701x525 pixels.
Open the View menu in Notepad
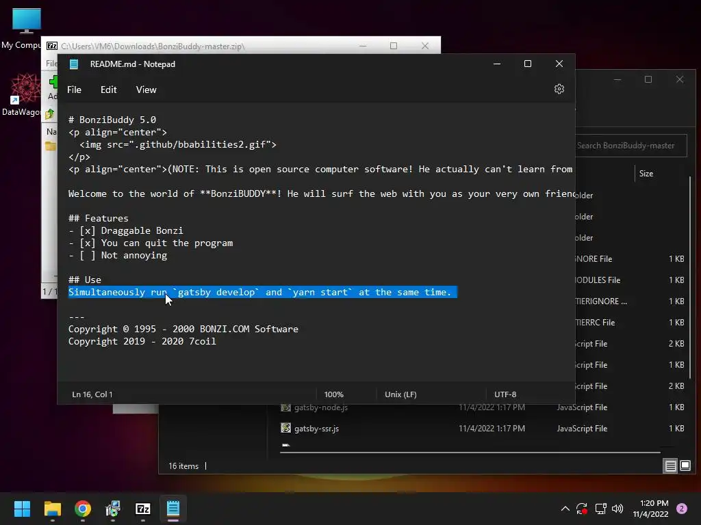pos(146,90)
